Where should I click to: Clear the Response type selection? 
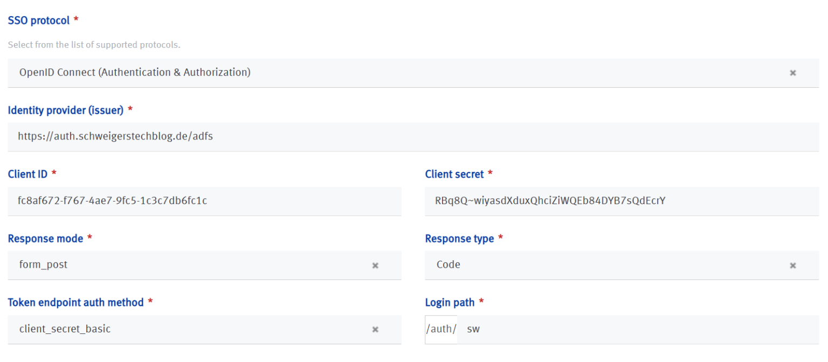pos(793,265)
